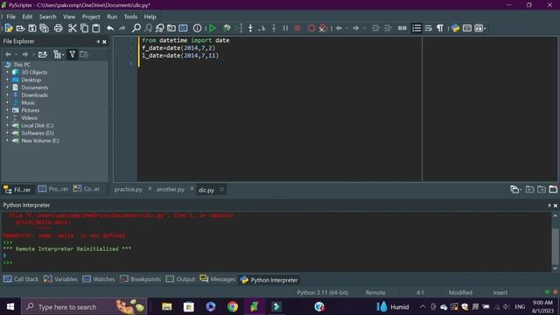Open the Tools menu
This screenshot has width=560, height=315.
click(130, 17)
